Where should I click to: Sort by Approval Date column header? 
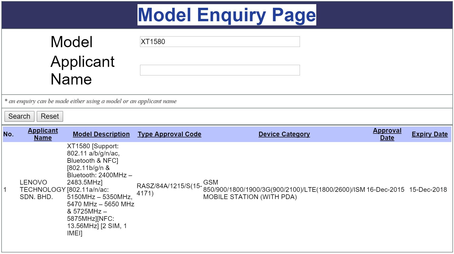click(x=387, y=134)
